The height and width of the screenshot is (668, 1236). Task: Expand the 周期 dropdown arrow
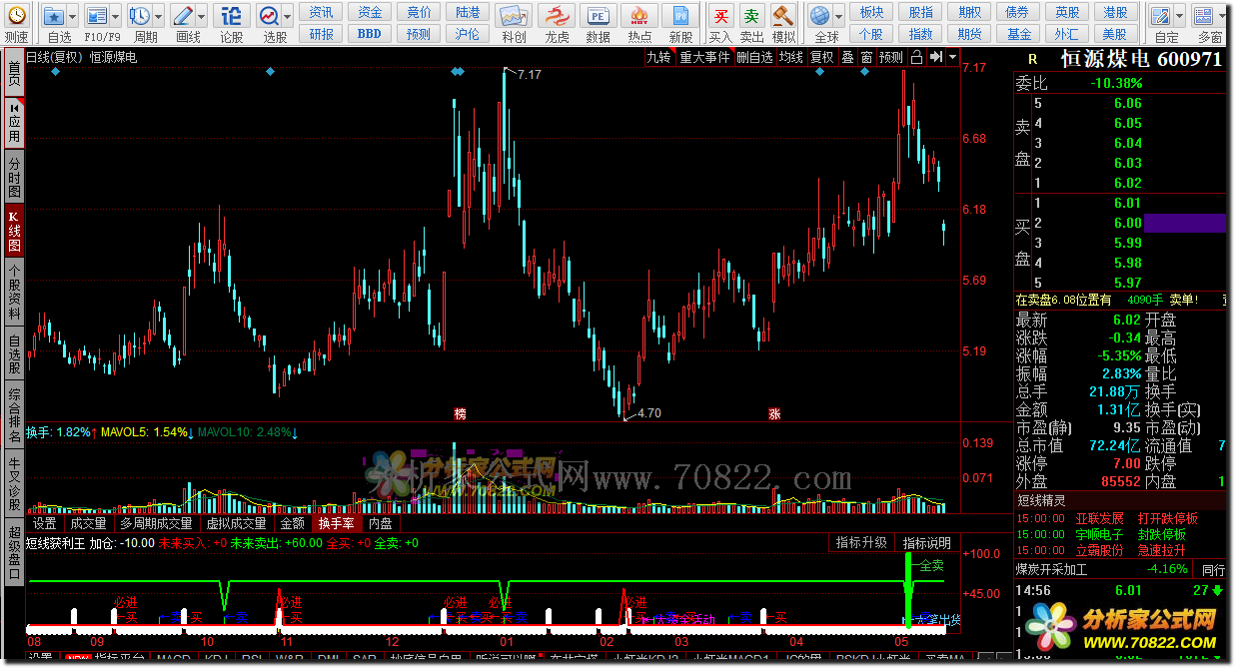[x=158, y=16]
